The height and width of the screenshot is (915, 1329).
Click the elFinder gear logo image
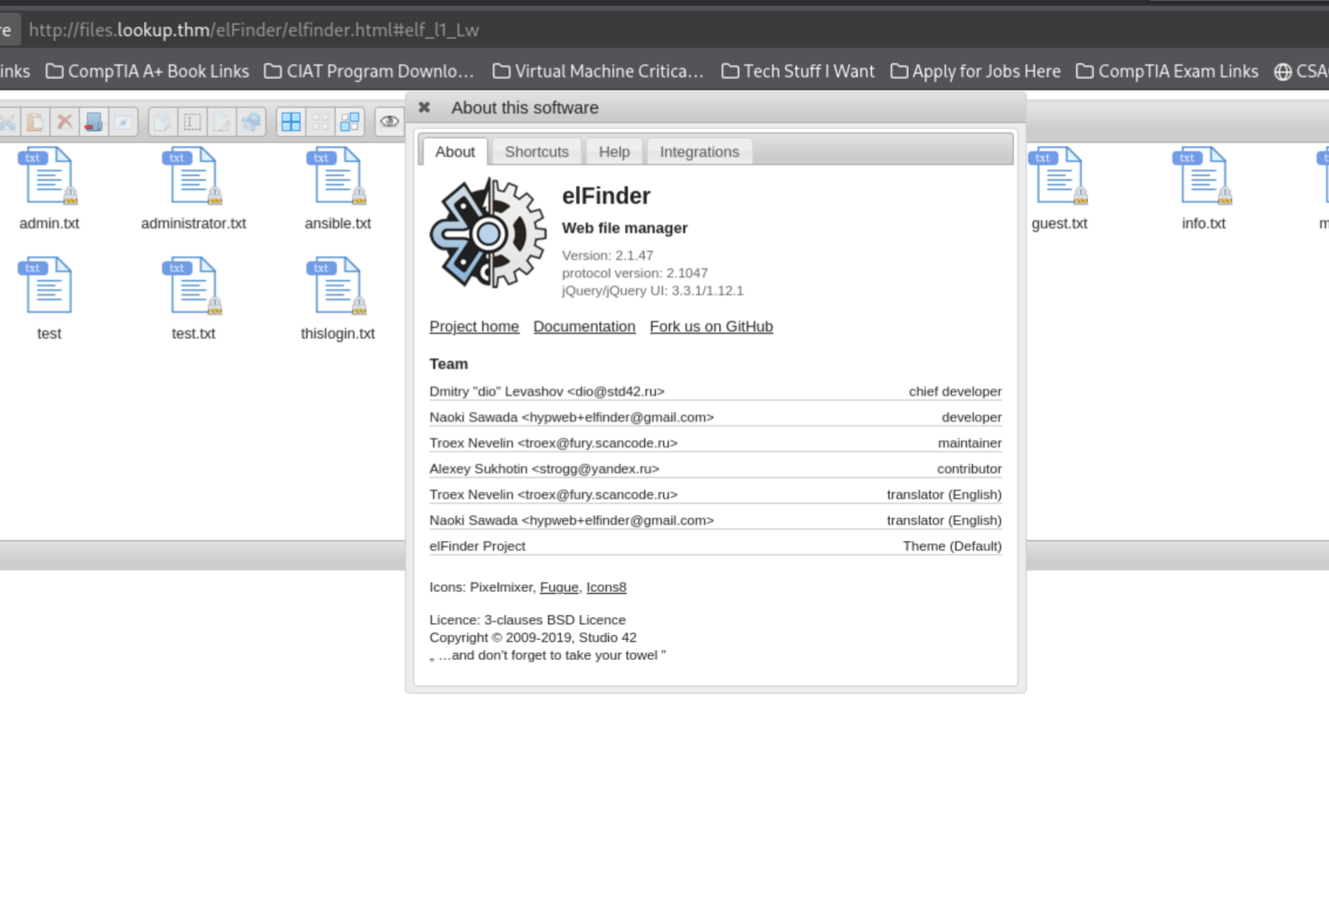click(488, 233)
